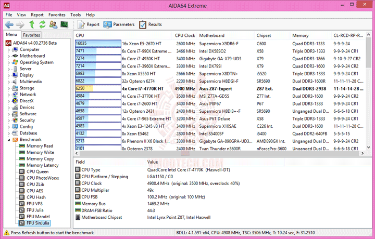Select the Memory Latency benchmark icon
This screenshot has height=239, width=375.
pyautogui.click(x=22, y=165)
